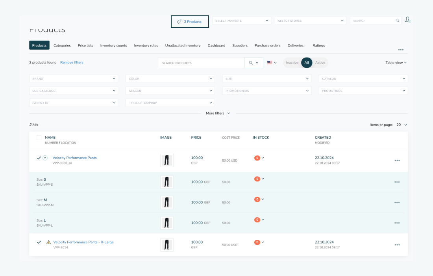Viewport: 433px width, 276px height.
Task: Open three-dot menu for size M variant
Action: pyautogui.click(x=397, y=202)
